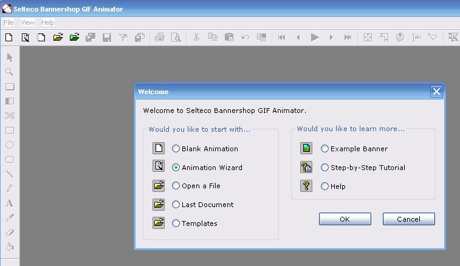Image resolution: width=460 pixels, height=266 pixels.
Task: Click the stacked pages toolbar icon
Action: (41, 38)
